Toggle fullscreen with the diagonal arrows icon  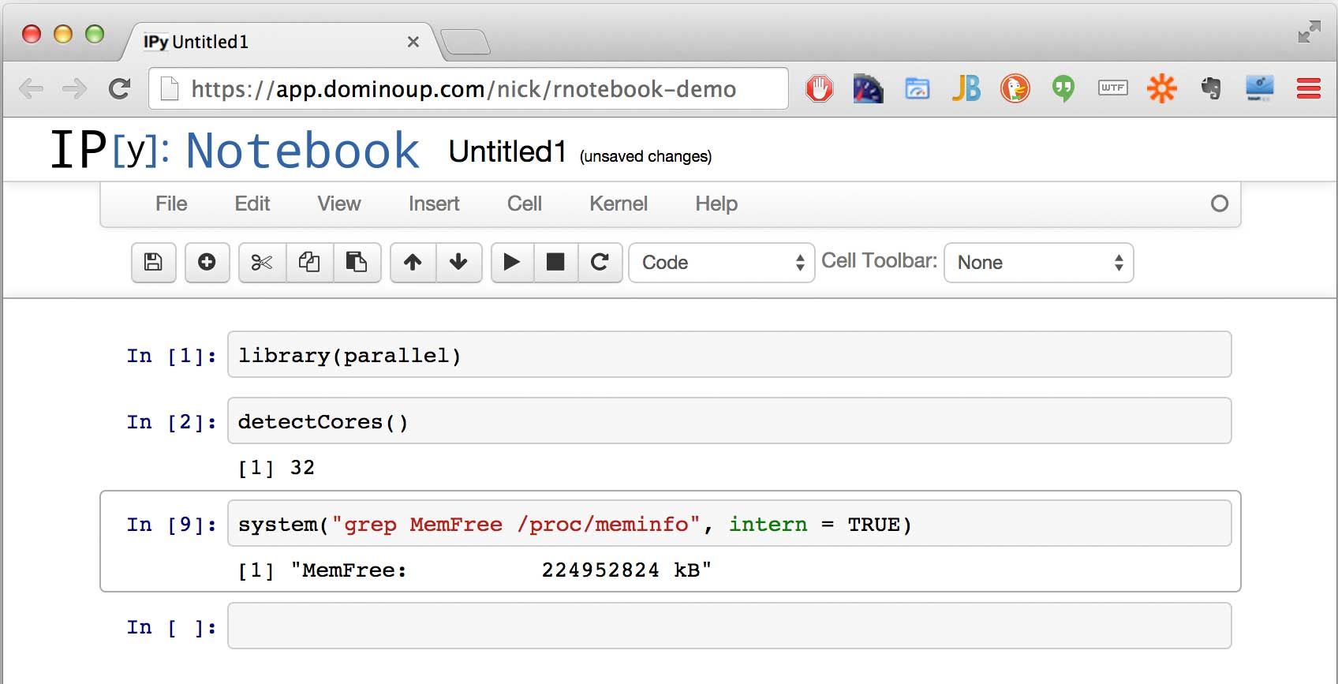tap(1309, 32)
